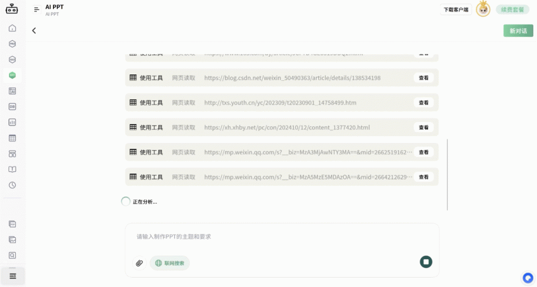Image resolution: width=537 pixels, height=287 pixels.
Task: Attach a file with the paperclip icon
Action: [139, 263]
